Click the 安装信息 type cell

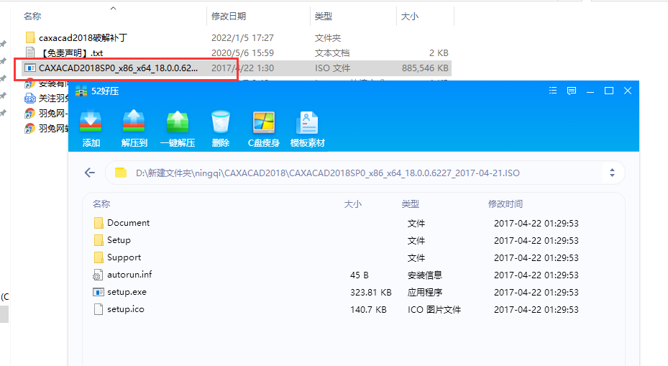click(425, 275)
